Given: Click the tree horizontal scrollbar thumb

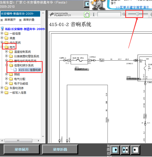Looking at the screenshot, I should point(18,141).
